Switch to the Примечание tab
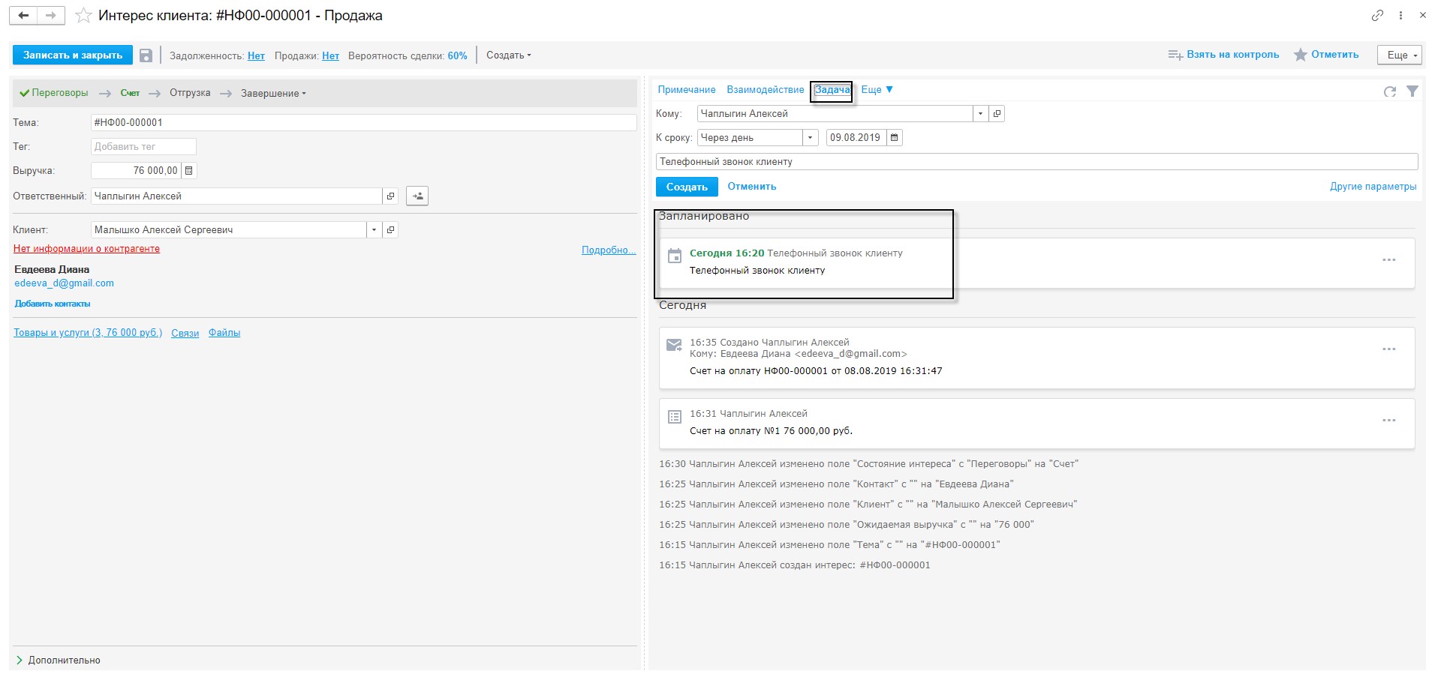 [x=686, y=90]
